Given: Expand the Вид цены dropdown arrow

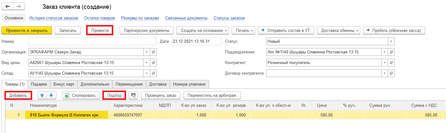Looking at the screenshot, I should (147, 63).
